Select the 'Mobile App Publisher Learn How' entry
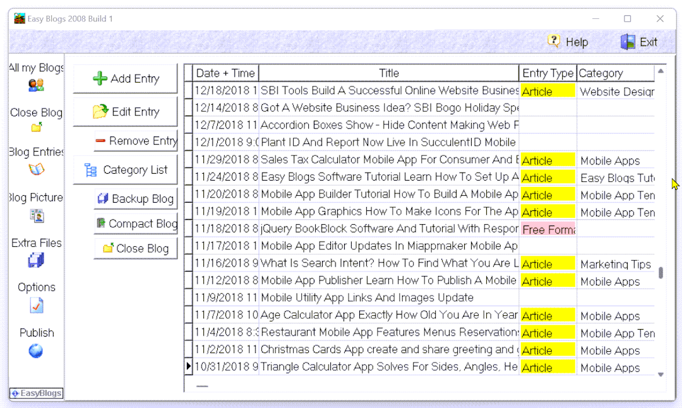Image resolution: width=682 pixels, height=408 pixels. (x=389, y=280)
